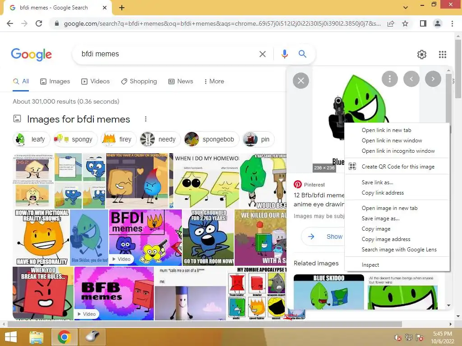Filter images by the spongebob chip
462x346 pixels.
[211, 139]
